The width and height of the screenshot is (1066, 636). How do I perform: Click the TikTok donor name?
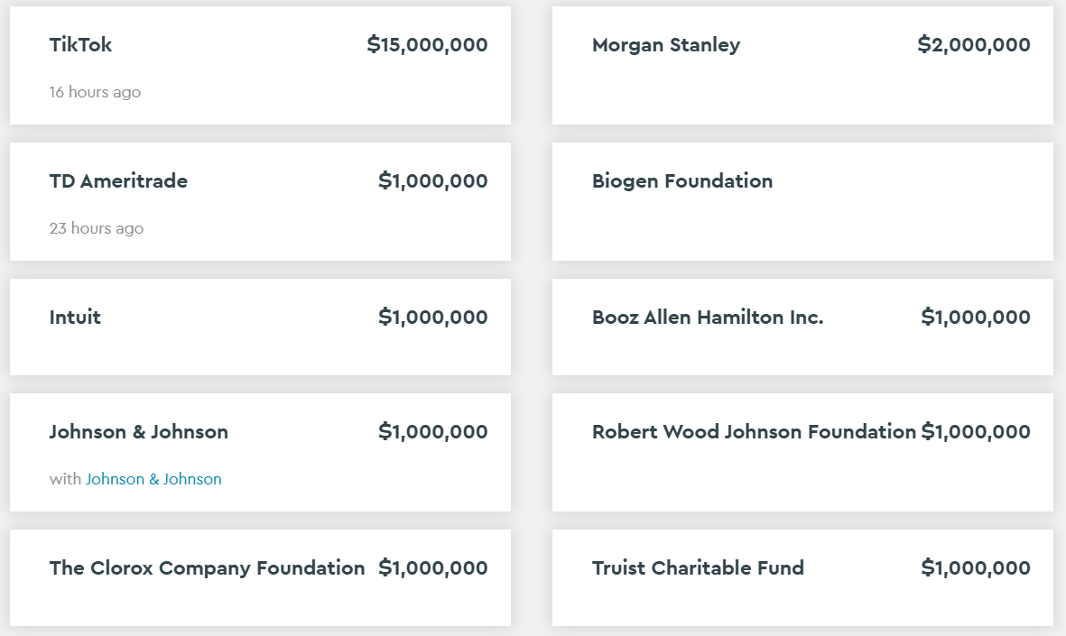click(x=80, y=45)
